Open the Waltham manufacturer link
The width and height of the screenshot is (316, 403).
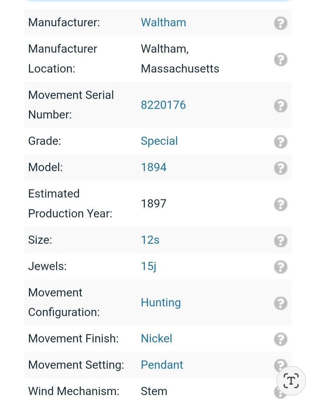[163, 23]
